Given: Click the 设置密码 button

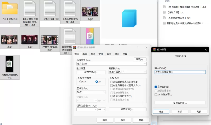Looking at the screenshot, I should point(127,109).
